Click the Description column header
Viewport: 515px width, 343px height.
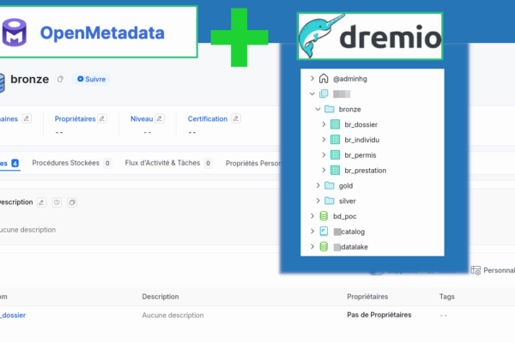[161, 297]
